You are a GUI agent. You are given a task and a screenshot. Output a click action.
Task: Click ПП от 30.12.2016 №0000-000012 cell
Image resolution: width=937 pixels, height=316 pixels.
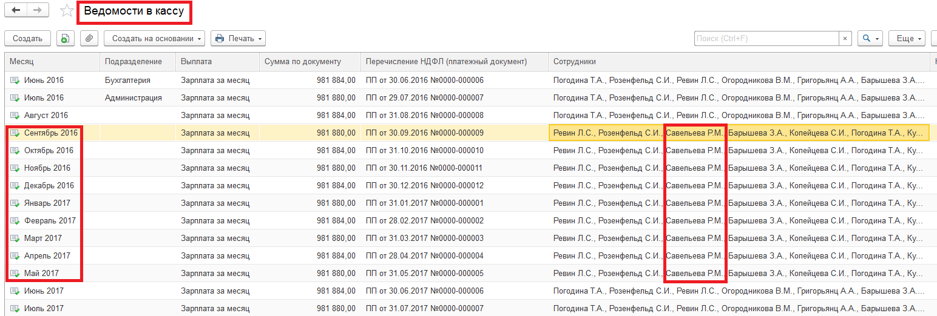(x=455, y=185)
